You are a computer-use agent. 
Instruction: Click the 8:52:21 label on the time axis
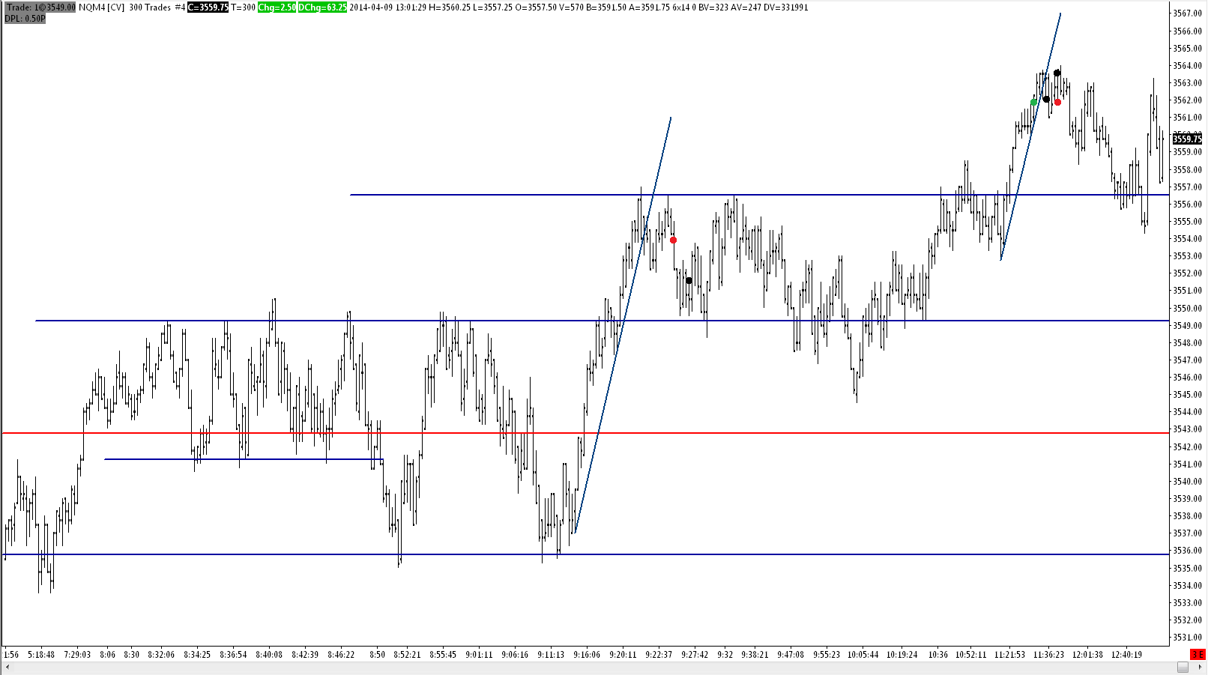point(407,655)
